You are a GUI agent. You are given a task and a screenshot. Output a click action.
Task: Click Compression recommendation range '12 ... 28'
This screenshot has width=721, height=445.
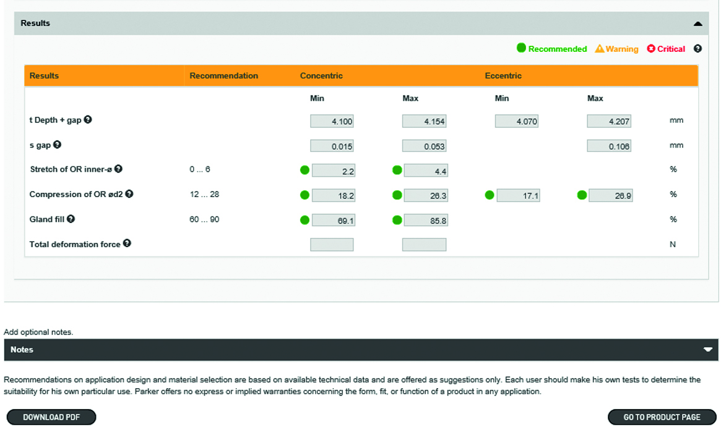pos(205,194)
